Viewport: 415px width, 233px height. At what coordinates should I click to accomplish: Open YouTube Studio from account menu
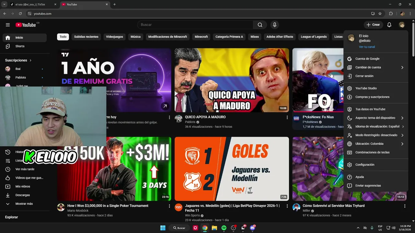coord(376,88)
